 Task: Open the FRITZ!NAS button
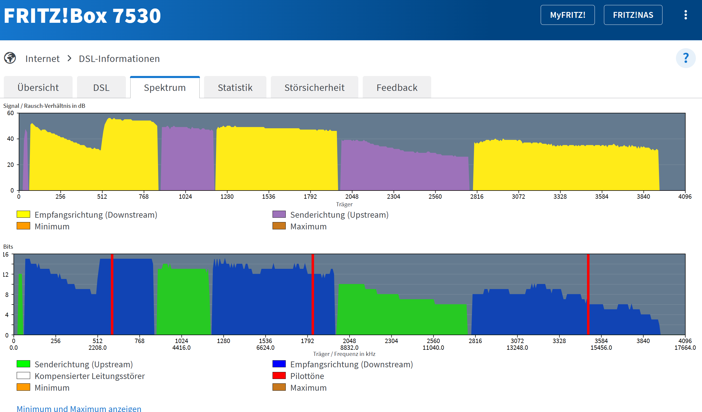click(633, 15)
